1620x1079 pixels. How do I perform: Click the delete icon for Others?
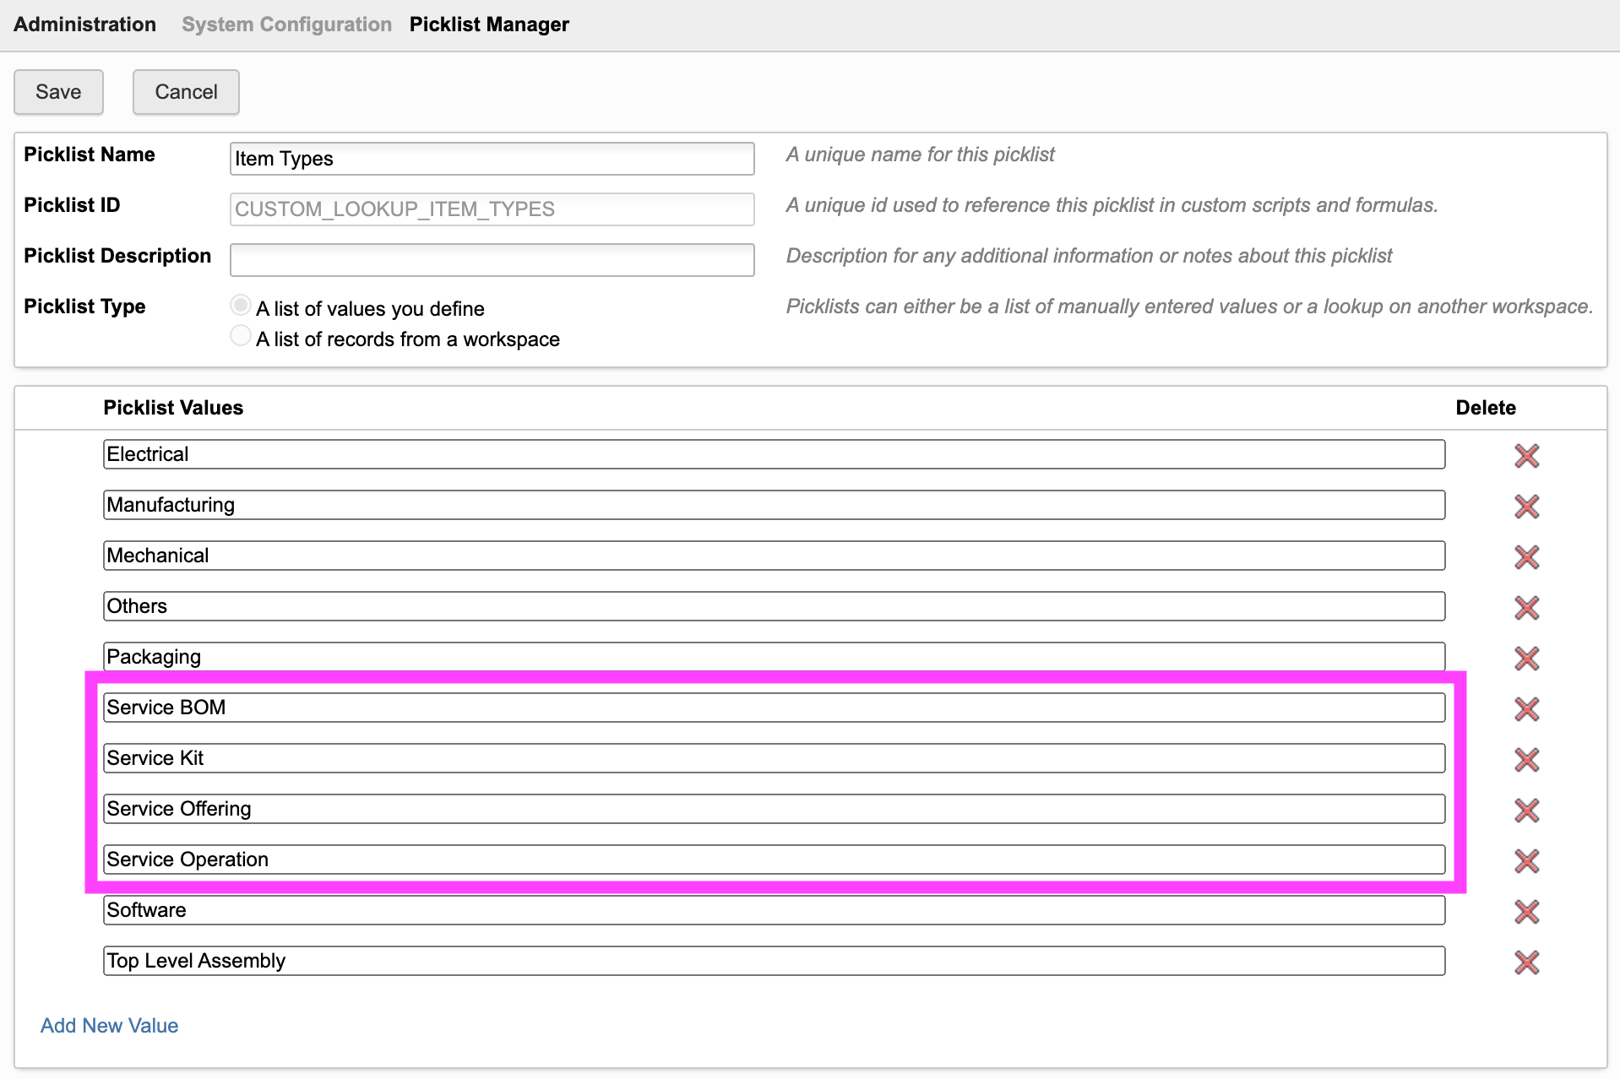click(1526, 608)
